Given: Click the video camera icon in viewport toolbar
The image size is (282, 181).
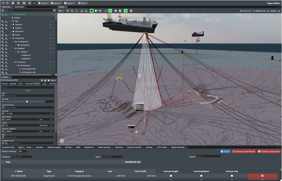Looking at the screenshot, I should (96, 11).
